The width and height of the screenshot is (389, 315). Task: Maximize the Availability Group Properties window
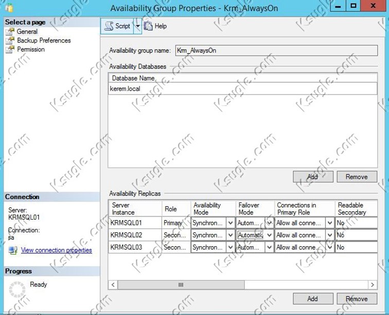click(353, 6)
